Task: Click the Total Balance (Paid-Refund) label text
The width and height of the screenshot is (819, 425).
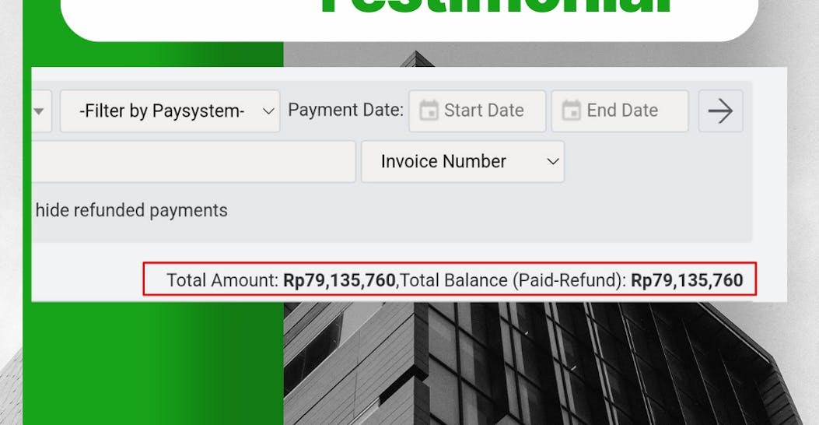Action: coord(513,280)
